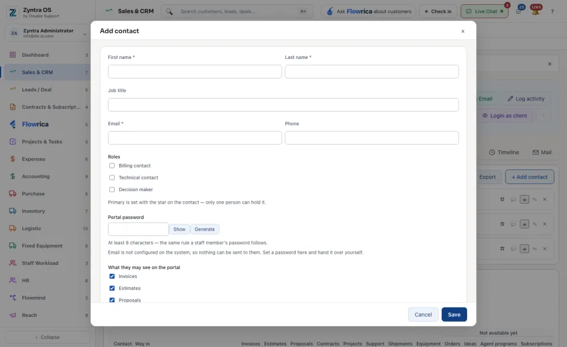
Task: Open Projects & Tasks sidebar icon
Action: [12, 141]
